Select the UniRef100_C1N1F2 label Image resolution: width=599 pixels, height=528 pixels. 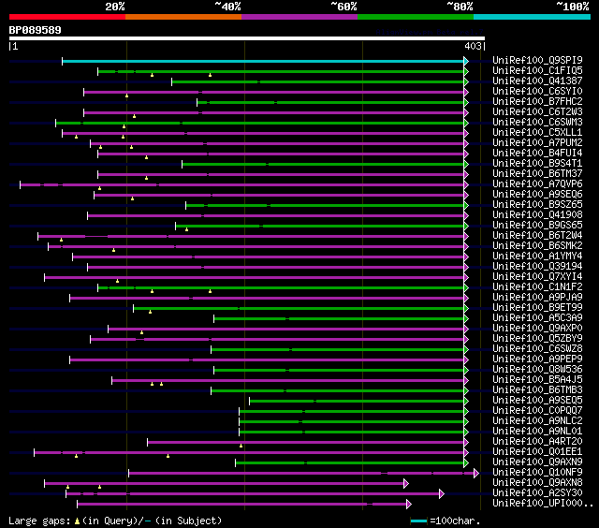pos(537,286)
